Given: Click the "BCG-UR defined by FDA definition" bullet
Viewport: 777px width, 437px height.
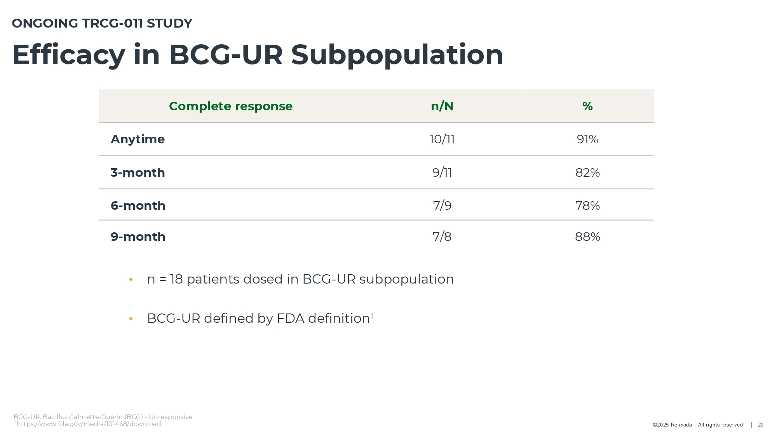Looking at the screenshot, I should 260,319.
